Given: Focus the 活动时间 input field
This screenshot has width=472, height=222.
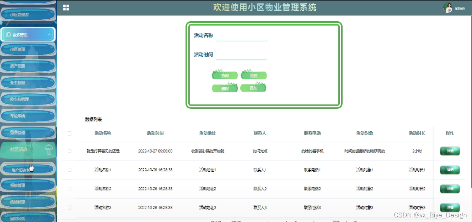Looking at the screenshot, I should (x=241, y=55).
